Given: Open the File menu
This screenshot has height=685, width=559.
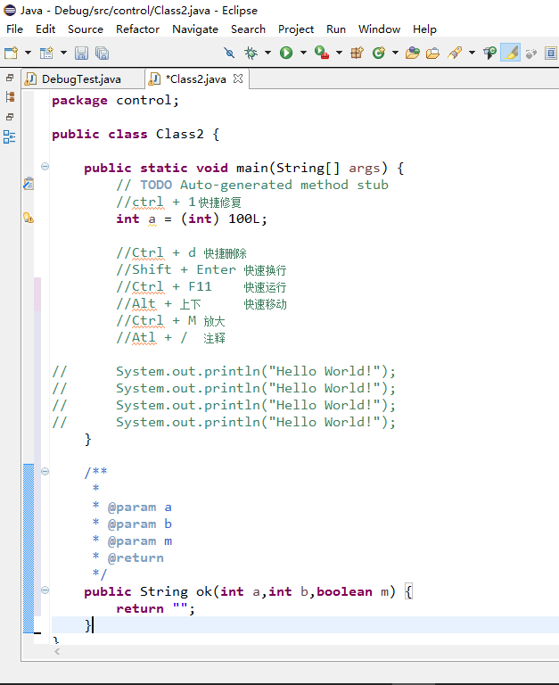Looking at the screenshot, I should 14,29.
